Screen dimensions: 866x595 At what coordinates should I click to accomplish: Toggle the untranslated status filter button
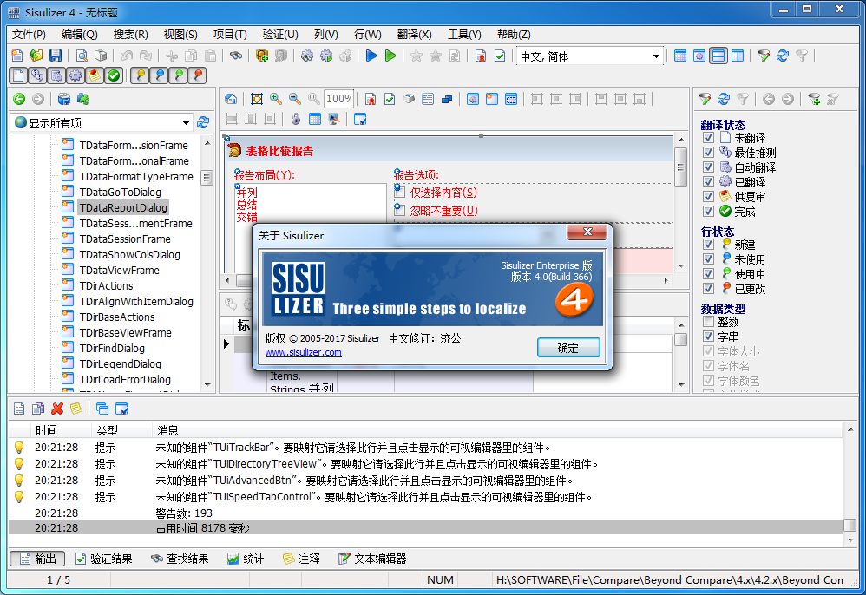(18, 75)
